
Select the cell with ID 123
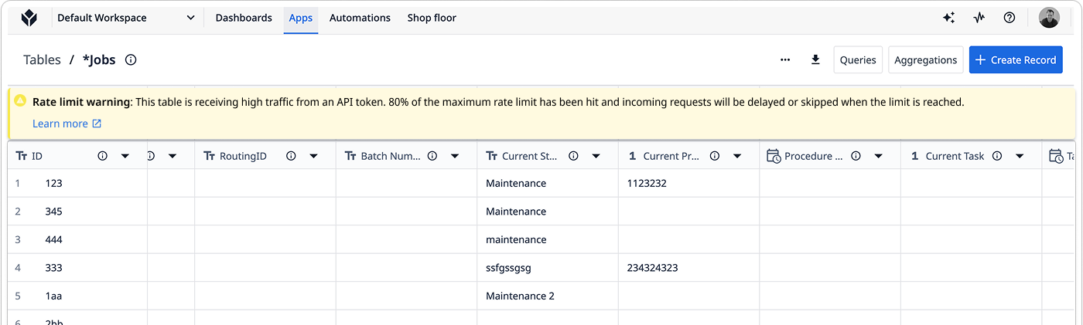pyautogui.click(x=77, y=184)
